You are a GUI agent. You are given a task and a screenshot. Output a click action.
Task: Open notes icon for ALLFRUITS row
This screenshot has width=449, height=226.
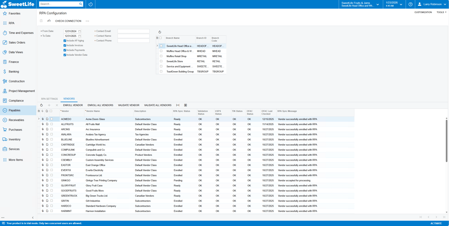click(x=47, y=124)
